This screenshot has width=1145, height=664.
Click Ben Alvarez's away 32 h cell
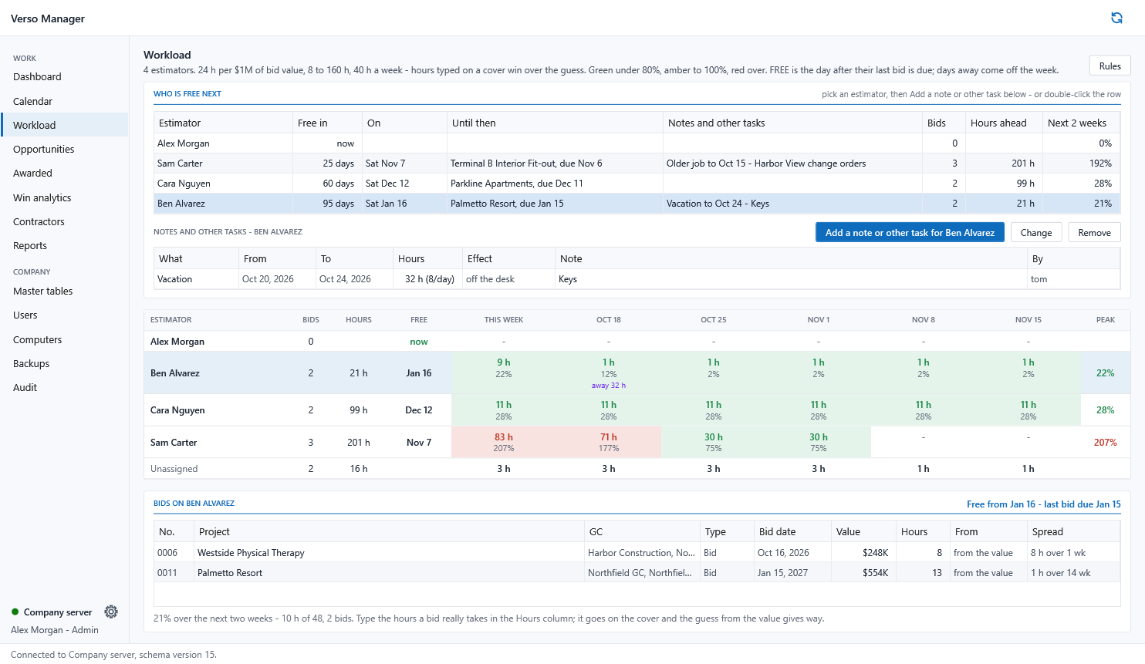tap(609, 372)
